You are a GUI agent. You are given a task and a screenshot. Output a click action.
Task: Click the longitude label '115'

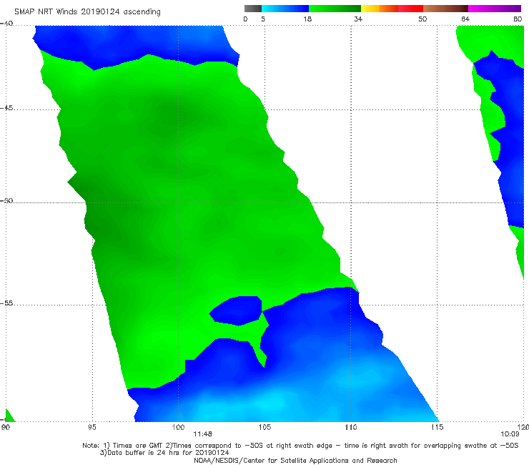[437, 427]
